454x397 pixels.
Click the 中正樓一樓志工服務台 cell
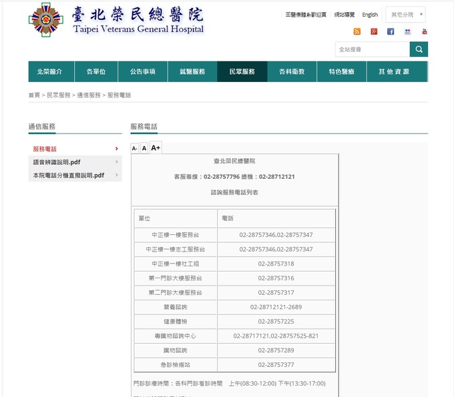pyautogui.click(x=176, y=250)
